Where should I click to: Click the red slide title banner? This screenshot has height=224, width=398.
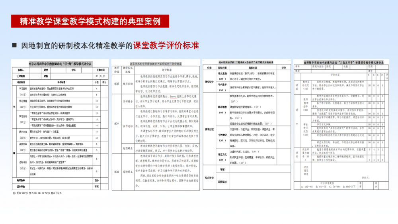tap(90, 22)
